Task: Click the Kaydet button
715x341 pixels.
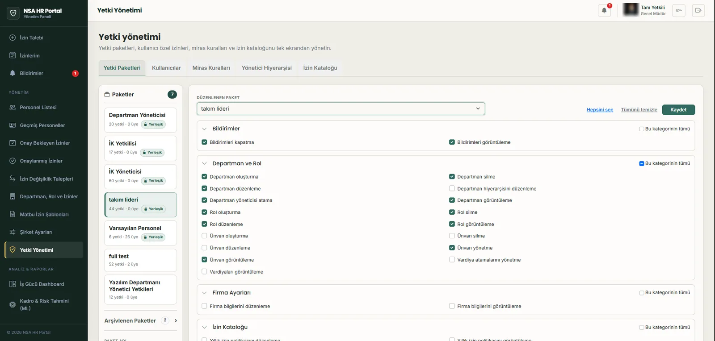Action: pos(678,110)
